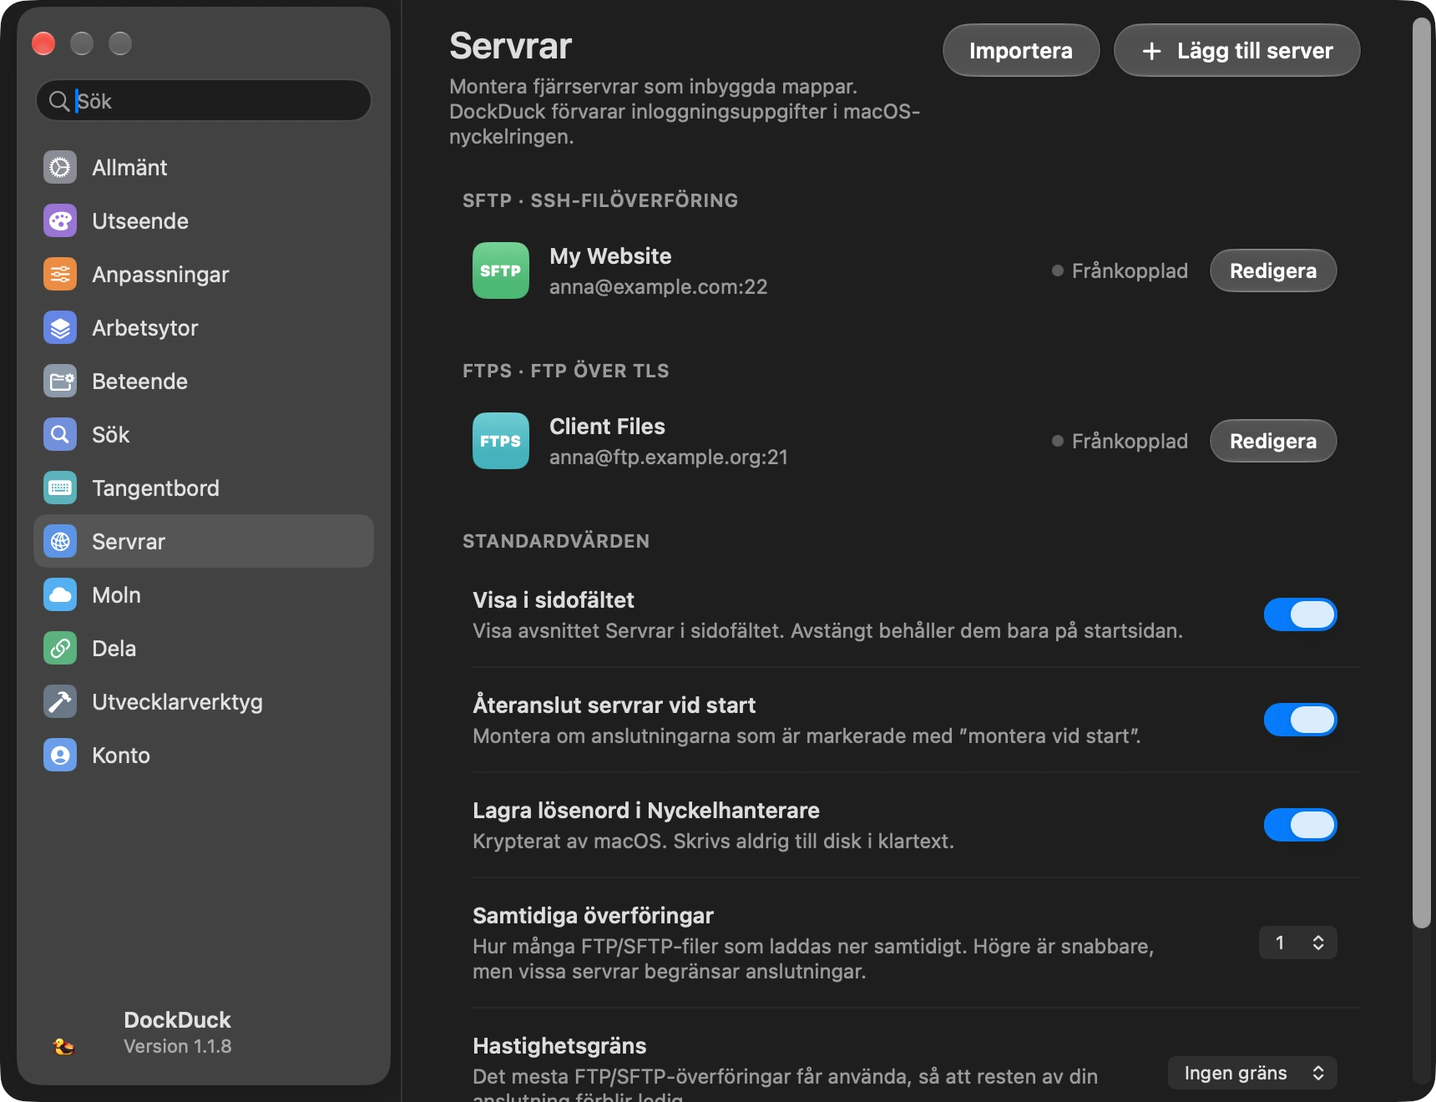Select the Utseende palette icon
Screen dimensions: 1436x1102
coord(60,221)
